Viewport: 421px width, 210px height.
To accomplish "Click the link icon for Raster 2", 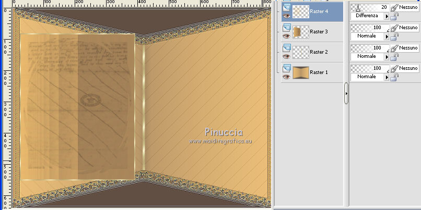I will 394,48.
